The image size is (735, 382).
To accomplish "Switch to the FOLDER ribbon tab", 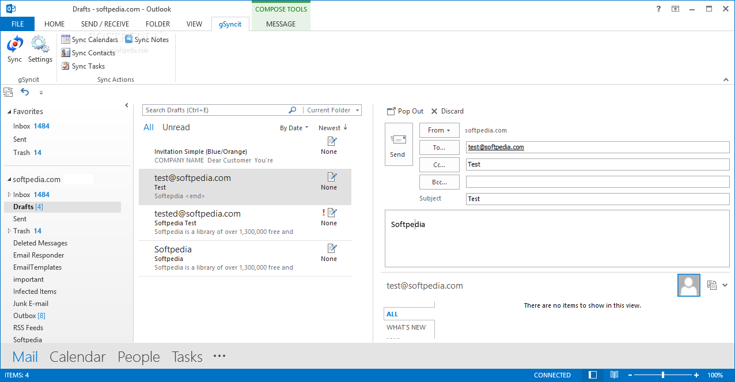I will click(158, 24).
